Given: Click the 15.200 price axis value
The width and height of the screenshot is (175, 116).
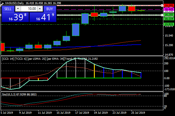Looking at the screenshot, I should point(169,45).
